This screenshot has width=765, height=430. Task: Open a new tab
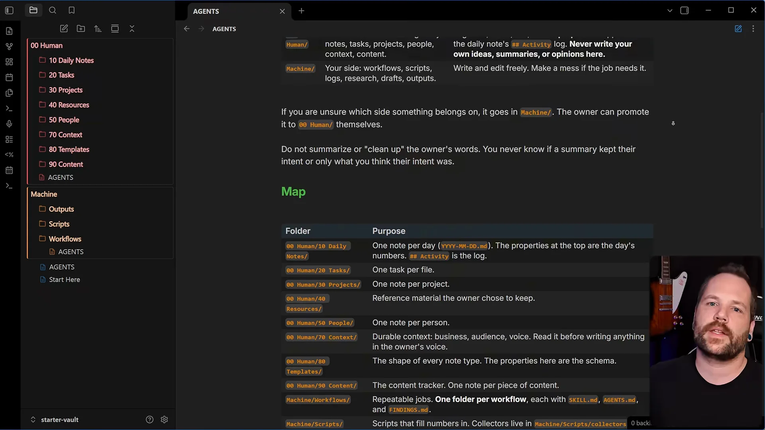click(x=302, y=11)
